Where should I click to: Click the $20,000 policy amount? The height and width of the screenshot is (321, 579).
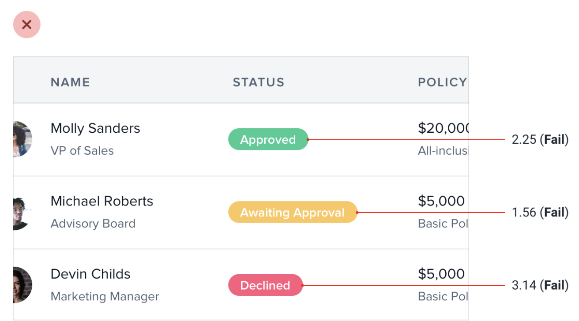click(x=443, y=128)
